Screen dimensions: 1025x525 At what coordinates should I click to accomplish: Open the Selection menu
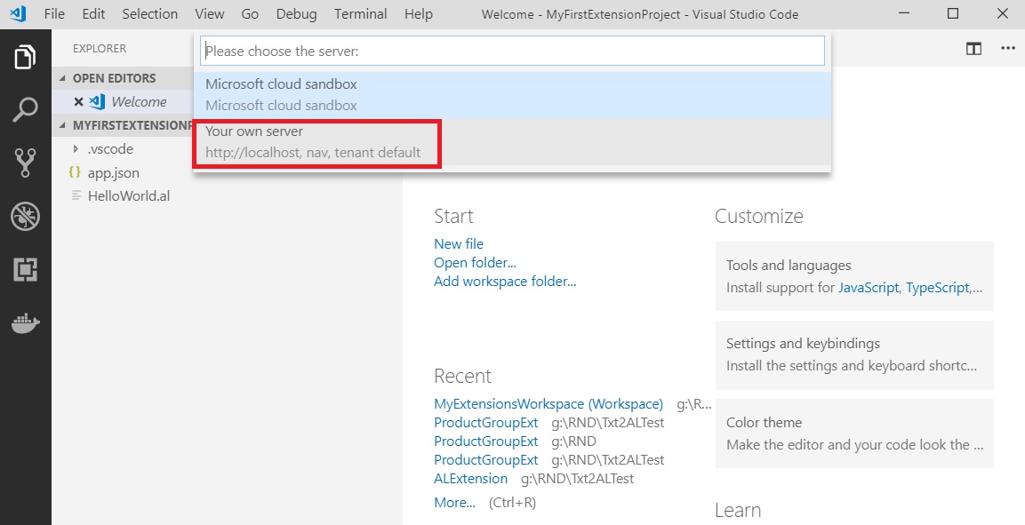(x=149, y=14)
